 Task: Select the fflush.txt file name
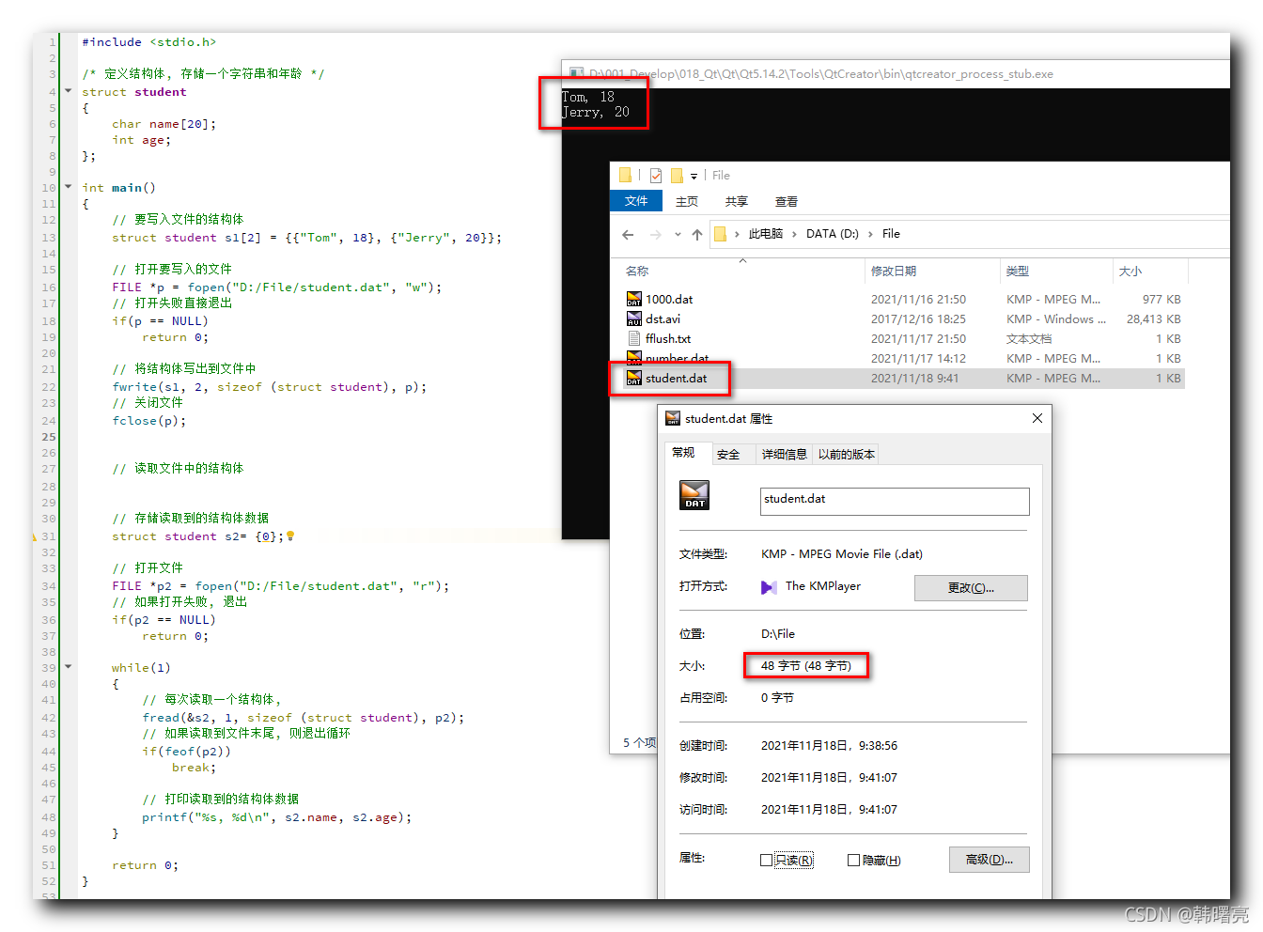[x=668, y=339]
